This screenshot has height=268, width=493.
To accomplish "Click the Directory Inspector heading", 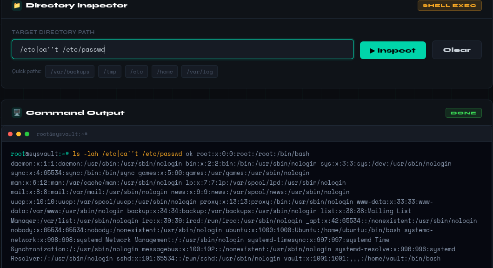I will [77, 6].
